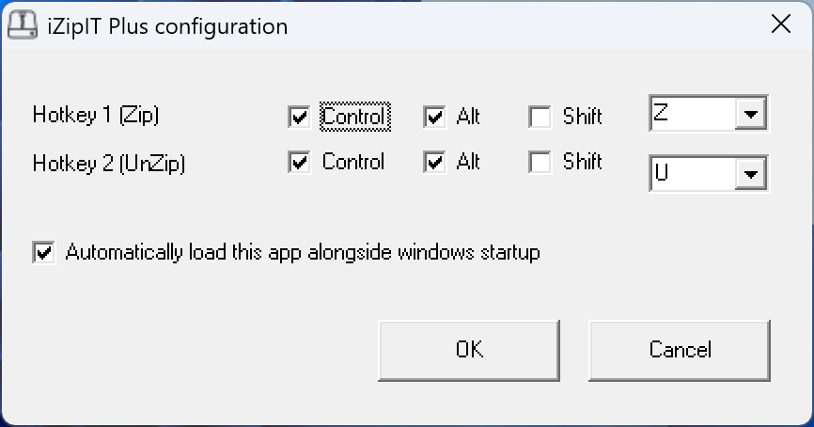Close the iZipIT Plus configuration dialog
This screenshot has height=427, width=814.
[780, 25]
